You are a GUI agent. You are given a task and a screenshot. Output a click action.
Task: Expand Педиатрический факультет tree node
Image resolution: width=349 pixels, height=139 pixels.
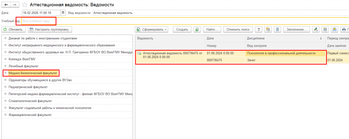[x=5, y=87]
